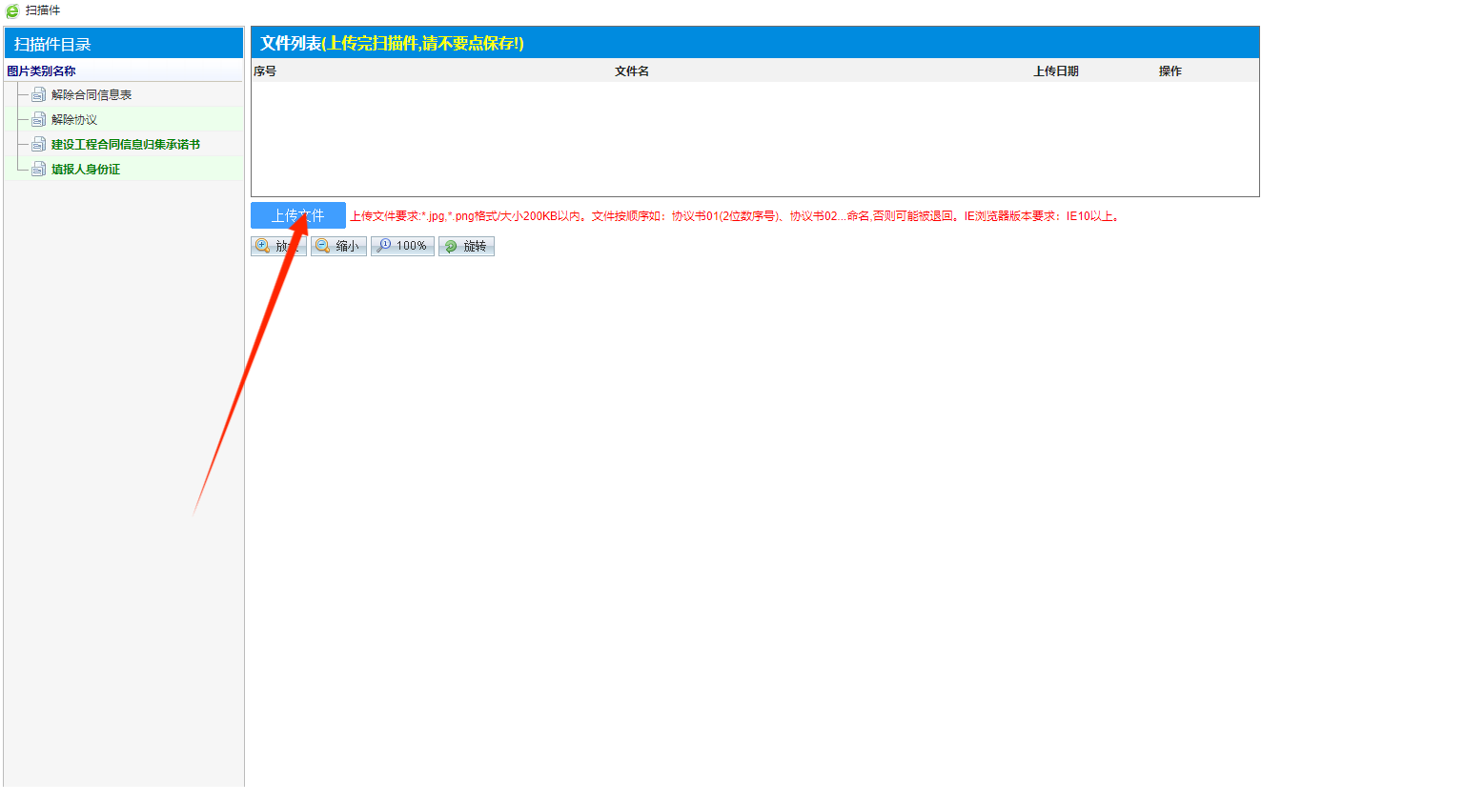Click the document icon beside 填报人身份证

click(38, 169)
